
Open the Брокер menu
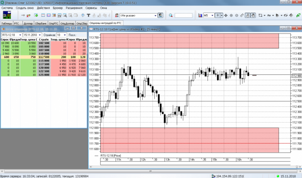pos(58,8)
